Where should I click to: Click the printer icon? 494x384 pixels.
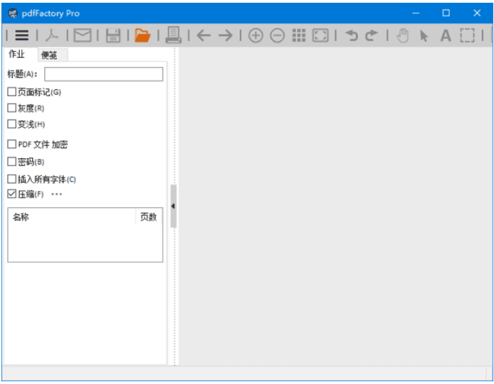tap(174, 35)
